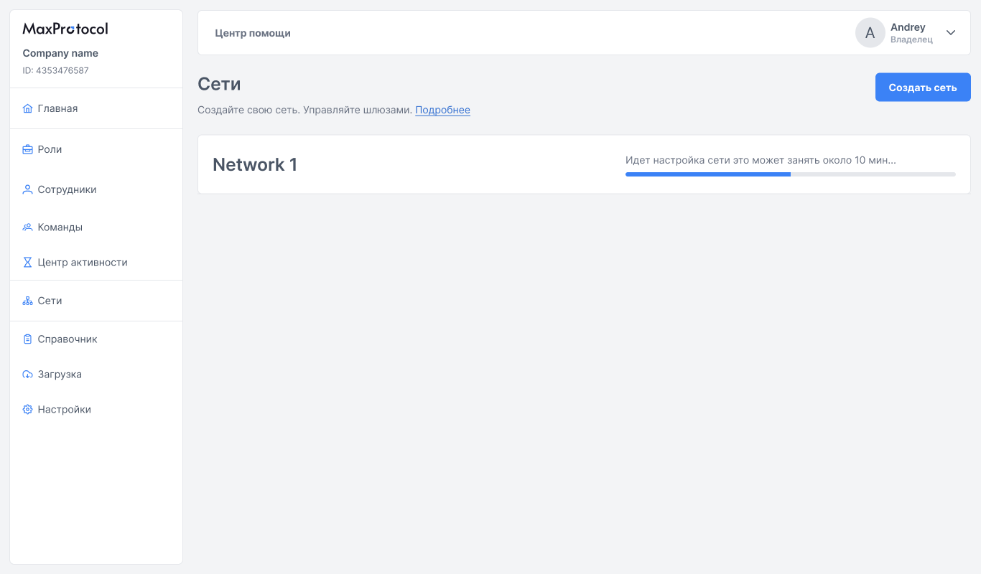Click the clipboard icon beside Справочник
The height and width of the screenshot is (574, 981).
tap(27, 339)
